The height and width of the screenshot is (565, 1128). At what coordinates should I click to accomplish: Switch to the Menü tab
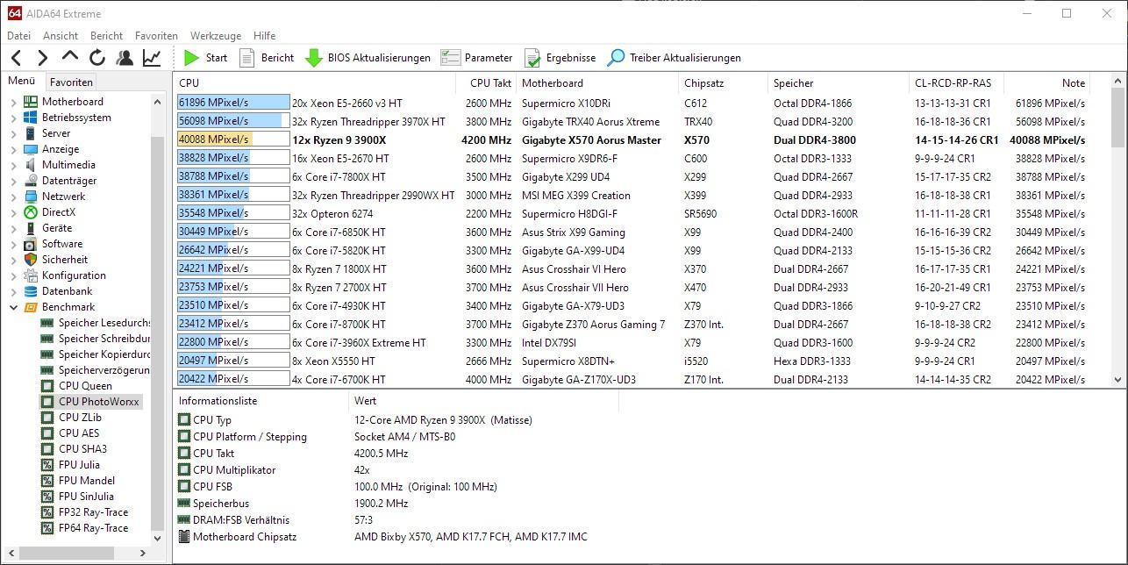(x=21, y=81)
